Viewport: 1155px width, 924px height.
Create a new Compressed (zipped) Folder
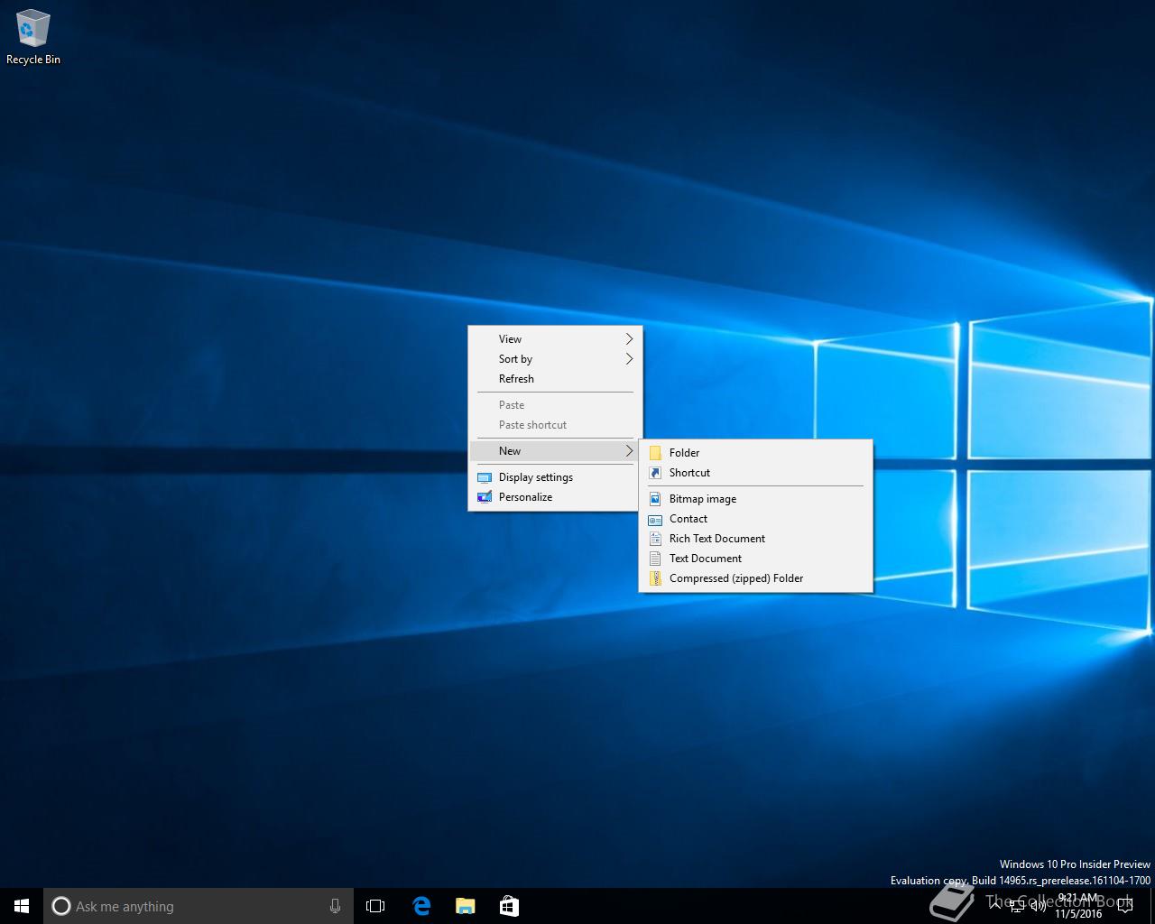click(x=755, y=578)
